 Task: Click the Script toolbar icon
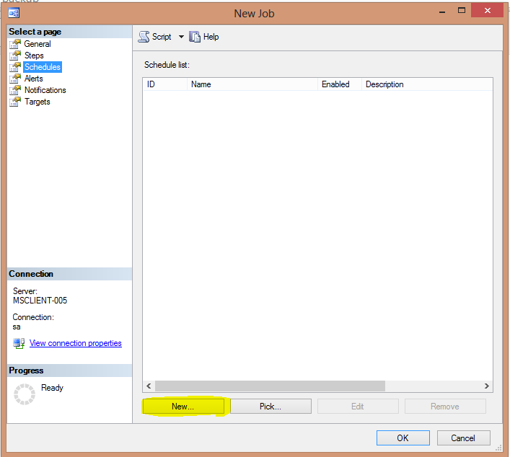144,37
